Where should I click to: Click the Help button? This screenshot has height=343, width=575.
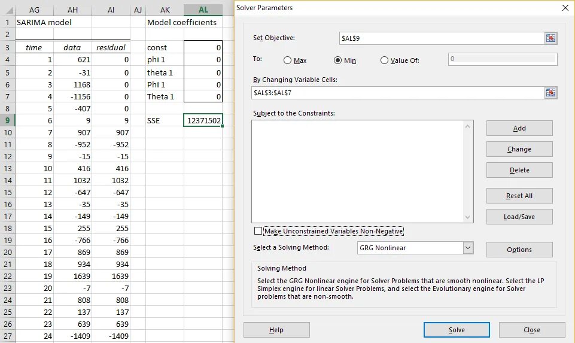(276, 330)
